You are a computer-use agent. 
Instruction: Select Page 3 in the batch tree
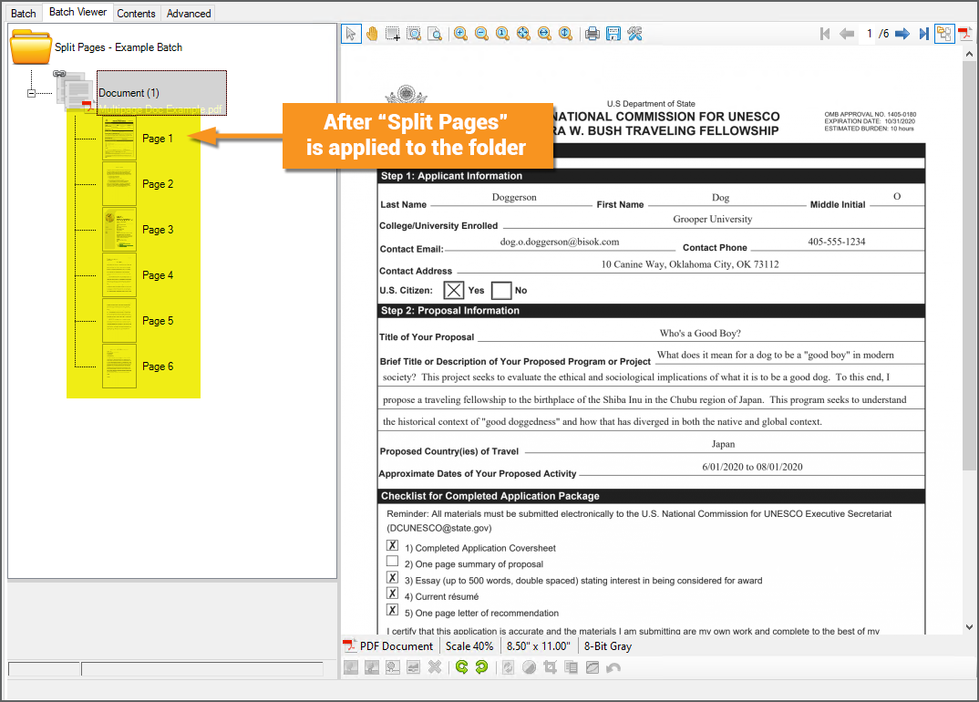pos(158,230)
